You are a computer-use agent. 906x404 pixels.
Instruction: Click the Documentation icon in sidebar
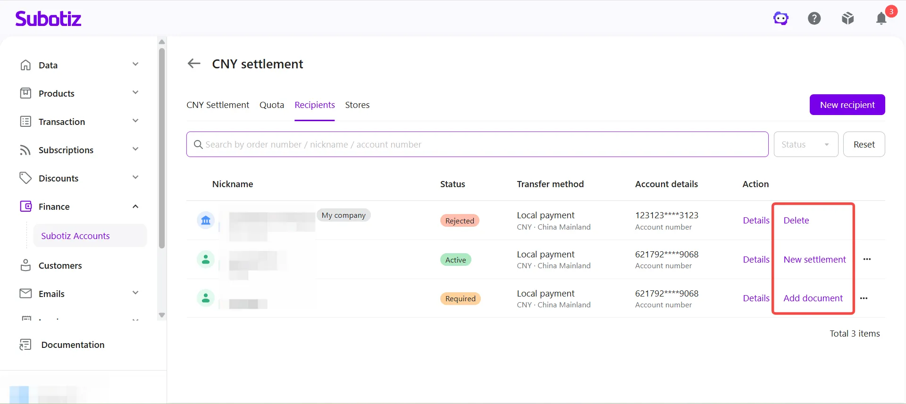25,345
